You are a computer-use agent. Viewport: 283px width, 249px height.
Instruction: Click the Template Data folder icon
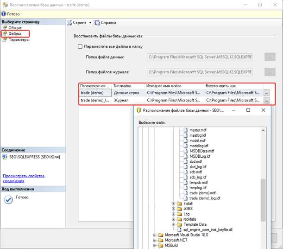point(179,224)
